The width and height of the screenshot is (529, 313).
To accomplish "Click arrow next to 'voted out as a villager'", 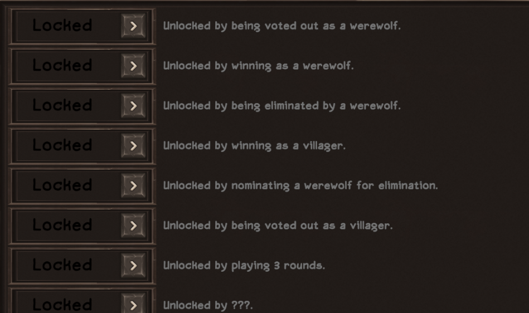I will pos(134,226).
